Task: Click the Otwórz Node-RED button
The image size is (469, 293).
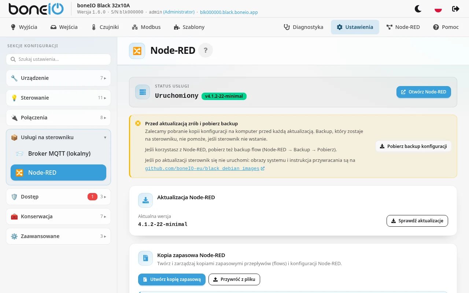Action: (424, 92)
